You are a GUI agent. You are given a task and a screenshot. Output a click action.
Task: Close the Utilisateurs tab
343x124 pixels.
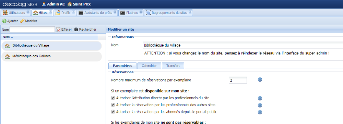[x=28, y=12]
